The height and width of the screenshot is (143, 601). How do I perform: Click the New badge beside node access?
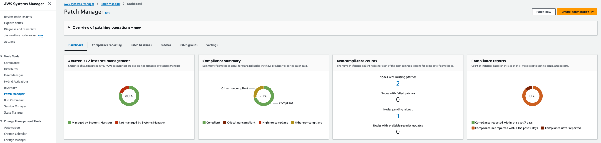pos(41,36)
